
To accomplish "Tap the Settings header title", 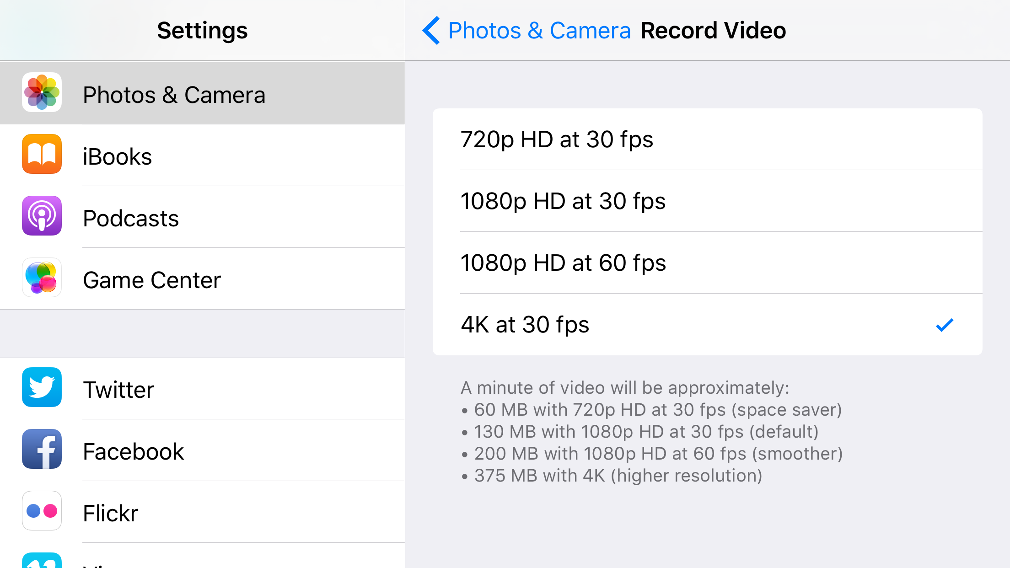I will point(202,31).
